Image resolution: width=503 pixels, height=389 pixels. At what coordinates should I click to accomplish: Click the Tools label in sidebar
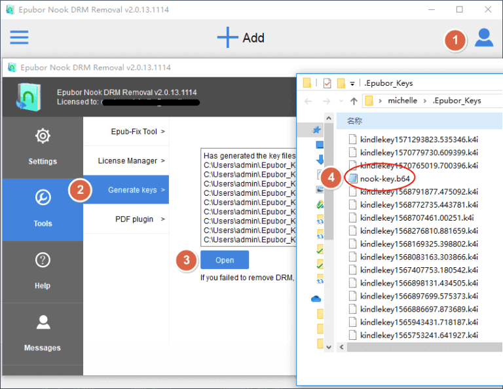[x=43, y=223]
